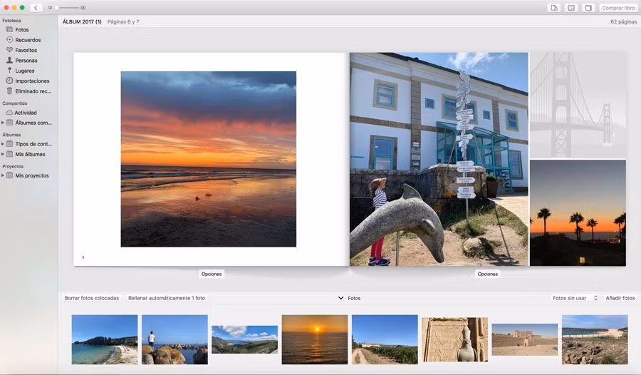Click the back arrow in the toolbar
The width and height of the screenshot is (641, 375).
click(36, 7)
